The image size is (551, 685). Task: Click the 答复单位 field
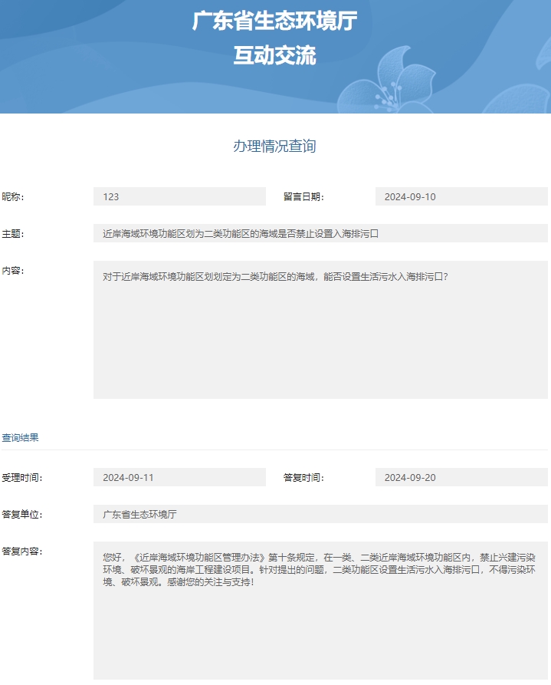coord(320,514)
